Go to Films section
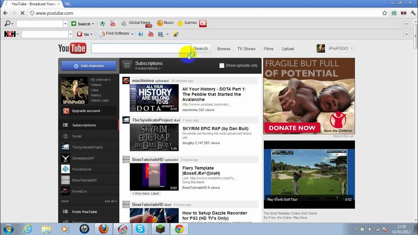418x235 pixels. pos(268,49)
